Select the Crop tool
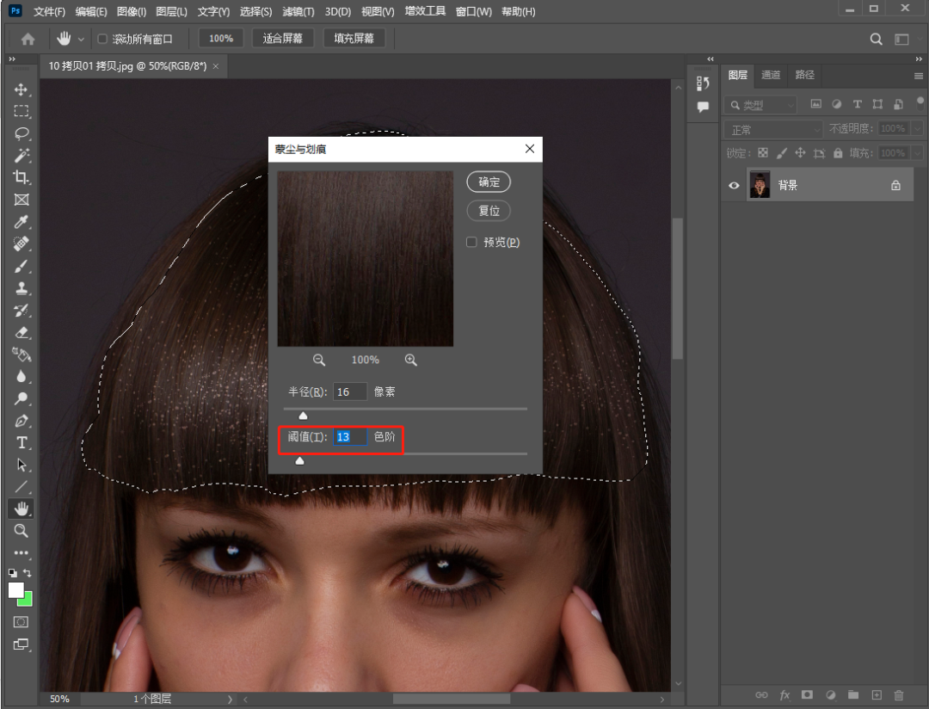Viewport: 929px width, 709px height. coord(22,177)
